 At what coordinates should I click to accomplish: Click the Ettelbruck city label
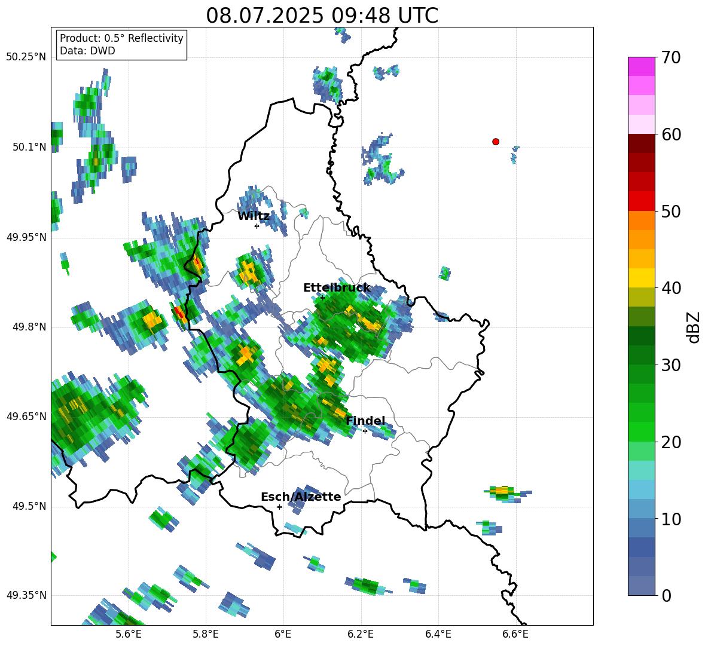pyautogui.click(x=337, y=288)
